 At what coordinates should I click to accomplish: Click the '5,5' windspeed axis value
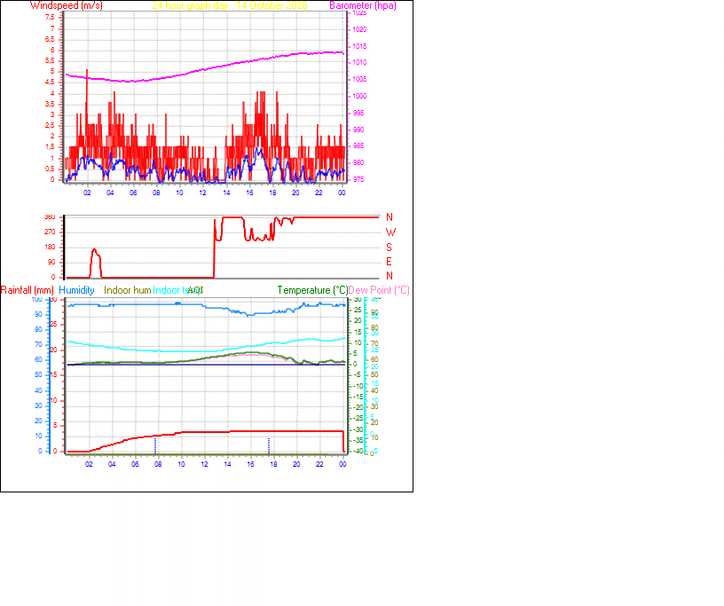[50, 60]
